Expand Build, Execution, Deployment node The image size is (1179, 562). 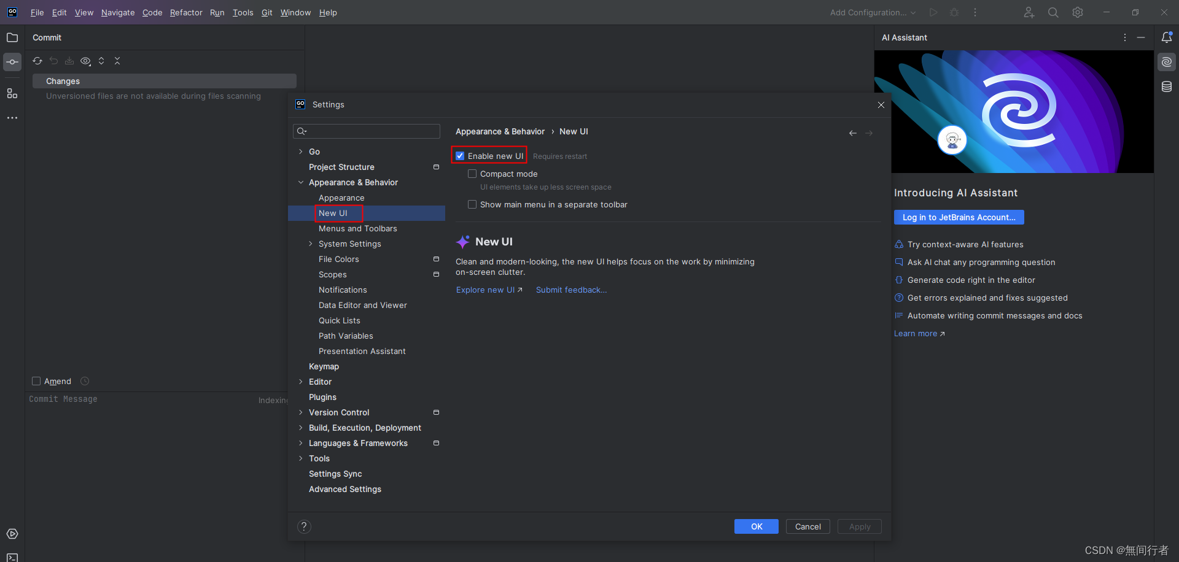pos(300,428)
